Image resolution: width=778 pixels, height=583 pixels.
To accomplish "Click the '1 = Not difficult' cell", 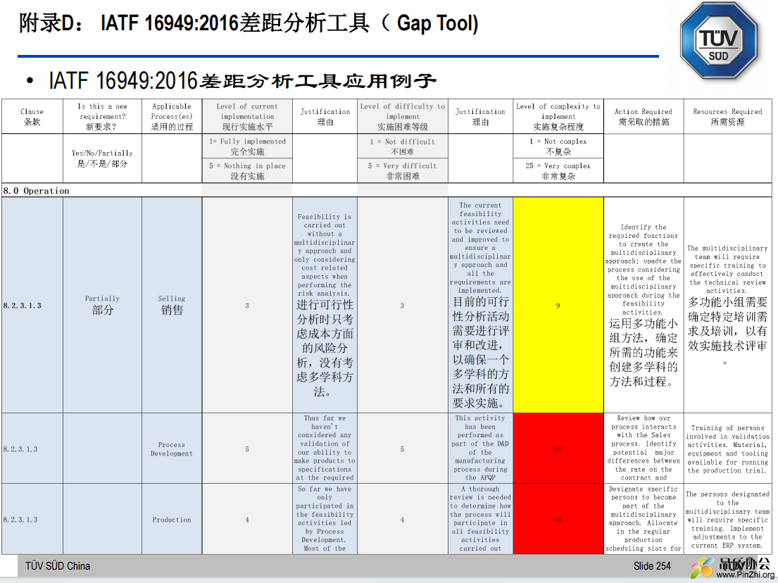I will click(x=403, y=146).
